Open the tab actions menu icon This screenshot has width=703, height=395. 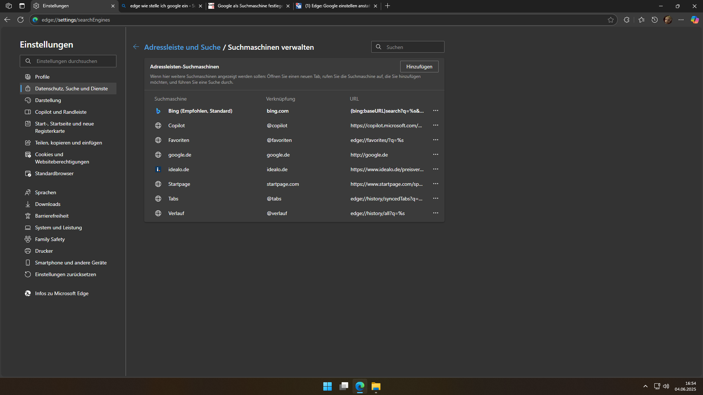pos(22,6)
